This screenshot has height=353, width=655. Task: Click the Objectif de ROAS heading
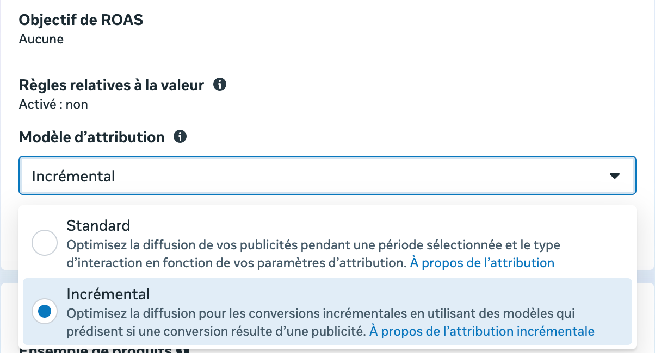[81, 20]
